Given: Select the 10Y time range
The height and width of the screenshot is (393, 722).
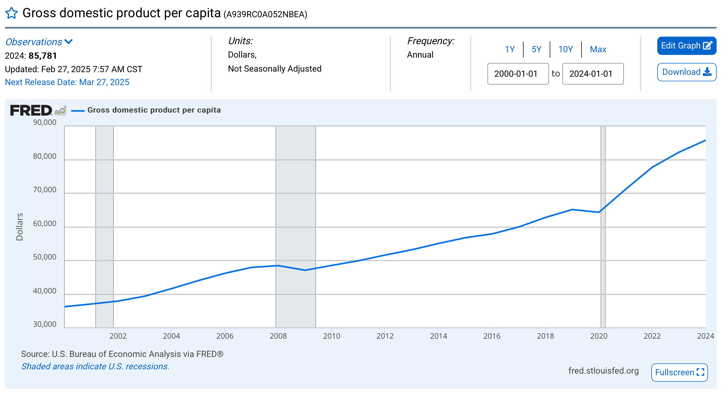Looking at the screenshot, I should point(565,50).
